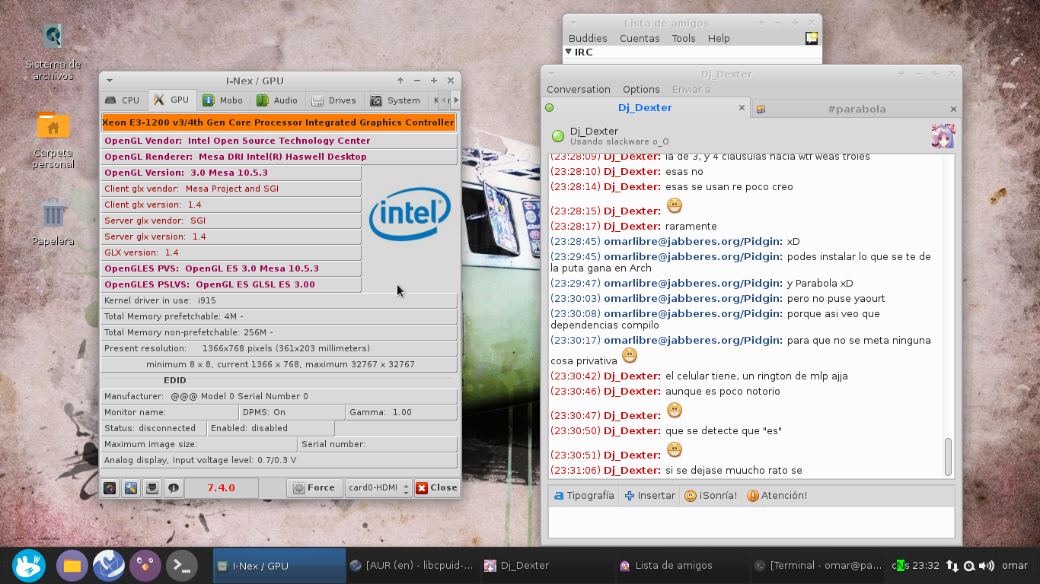Switch to Terminal taskbar window
This screenshot has width=1040, height=584.
click(818, 566)
